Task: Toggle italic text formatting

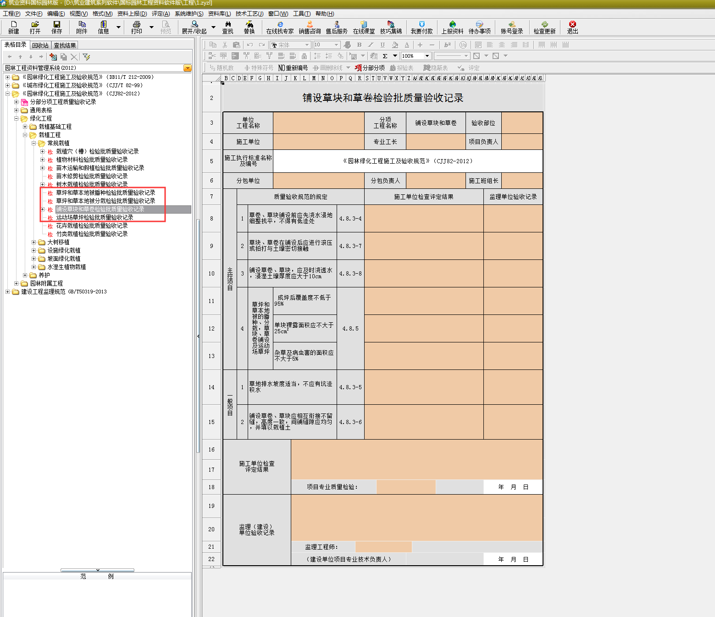Action: click(x=371, y=45)
